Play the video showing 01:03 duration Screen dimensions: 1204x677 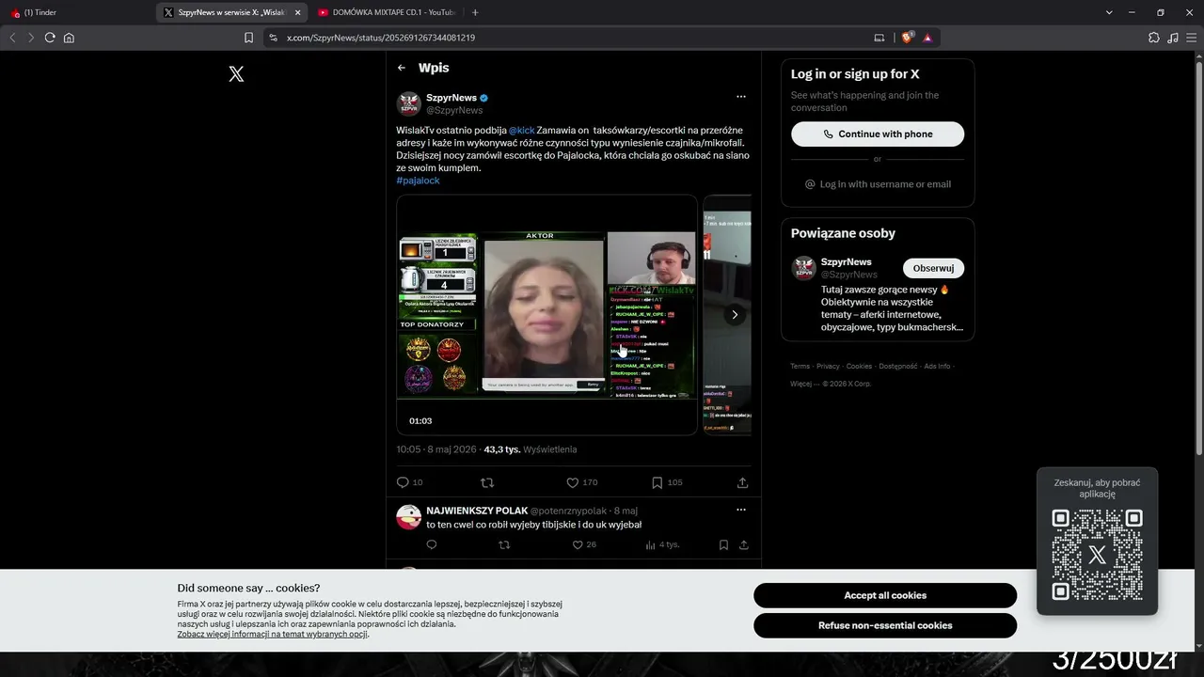pos(547,315)
